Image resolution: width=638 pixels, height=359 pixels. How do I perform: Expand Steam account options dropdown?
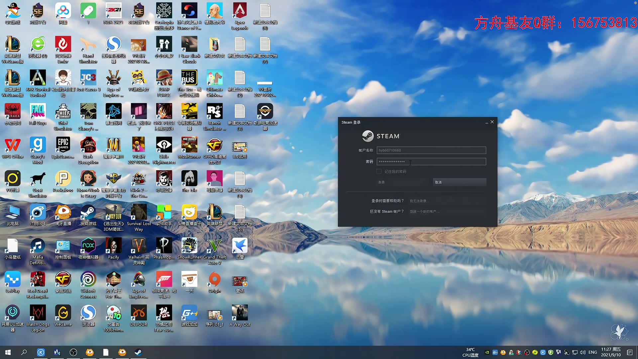(431, 150)
